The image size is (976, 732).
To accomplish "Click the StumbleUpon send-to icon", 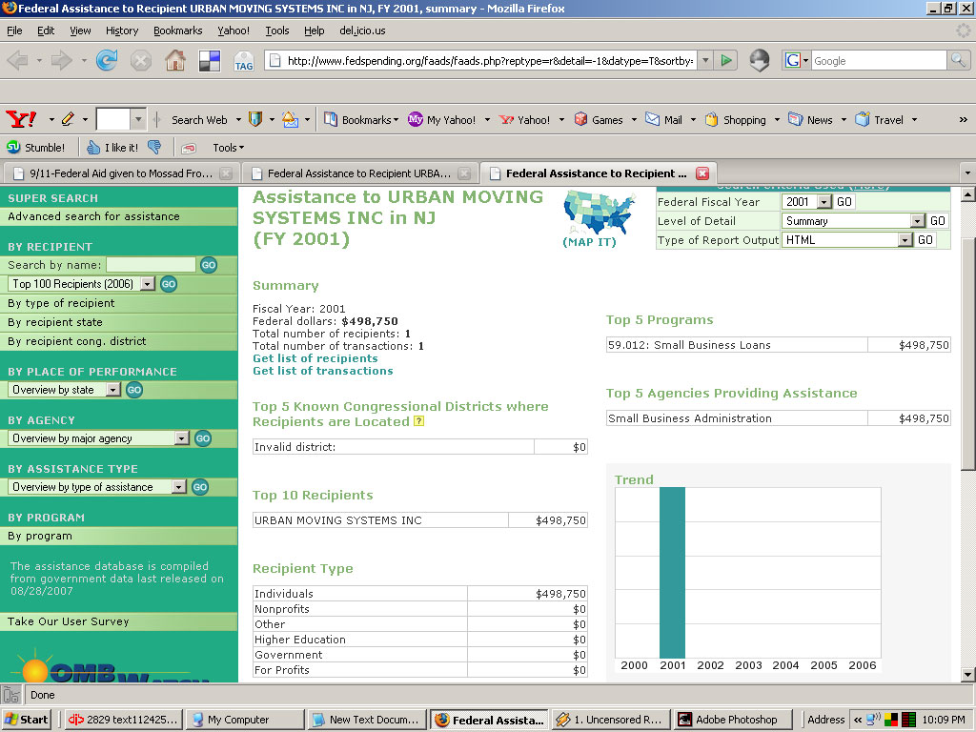I will 189,148.
